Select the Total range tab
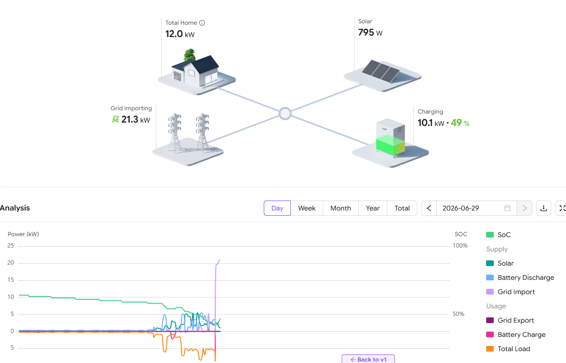The image size is (566, 363). tap(402, 208)
